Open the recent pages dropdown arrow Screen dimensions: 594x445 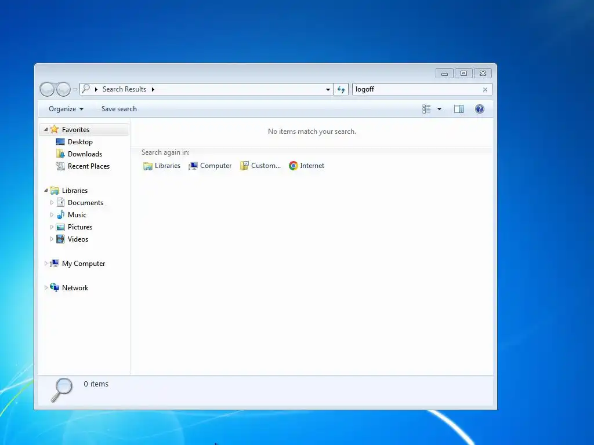point(75,90)
